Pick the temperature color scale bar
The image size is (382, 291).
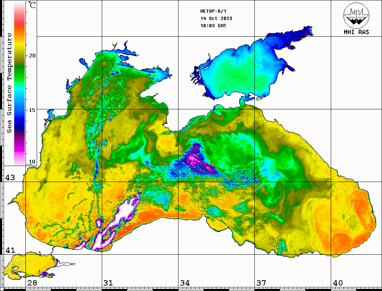coord(20,84)
